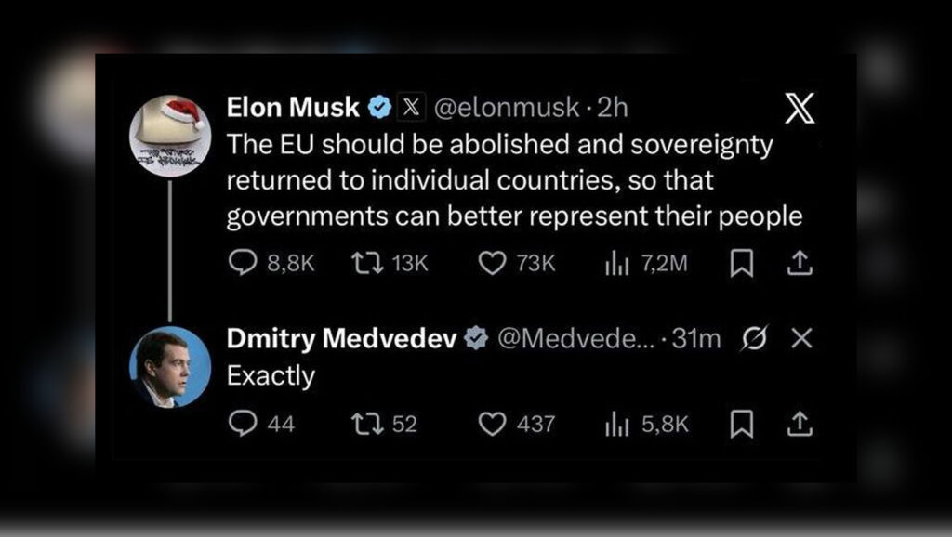Open the @elonmusk handle link
The width and height of the screenshot is (952, 537).
click(x=507, y=108)
